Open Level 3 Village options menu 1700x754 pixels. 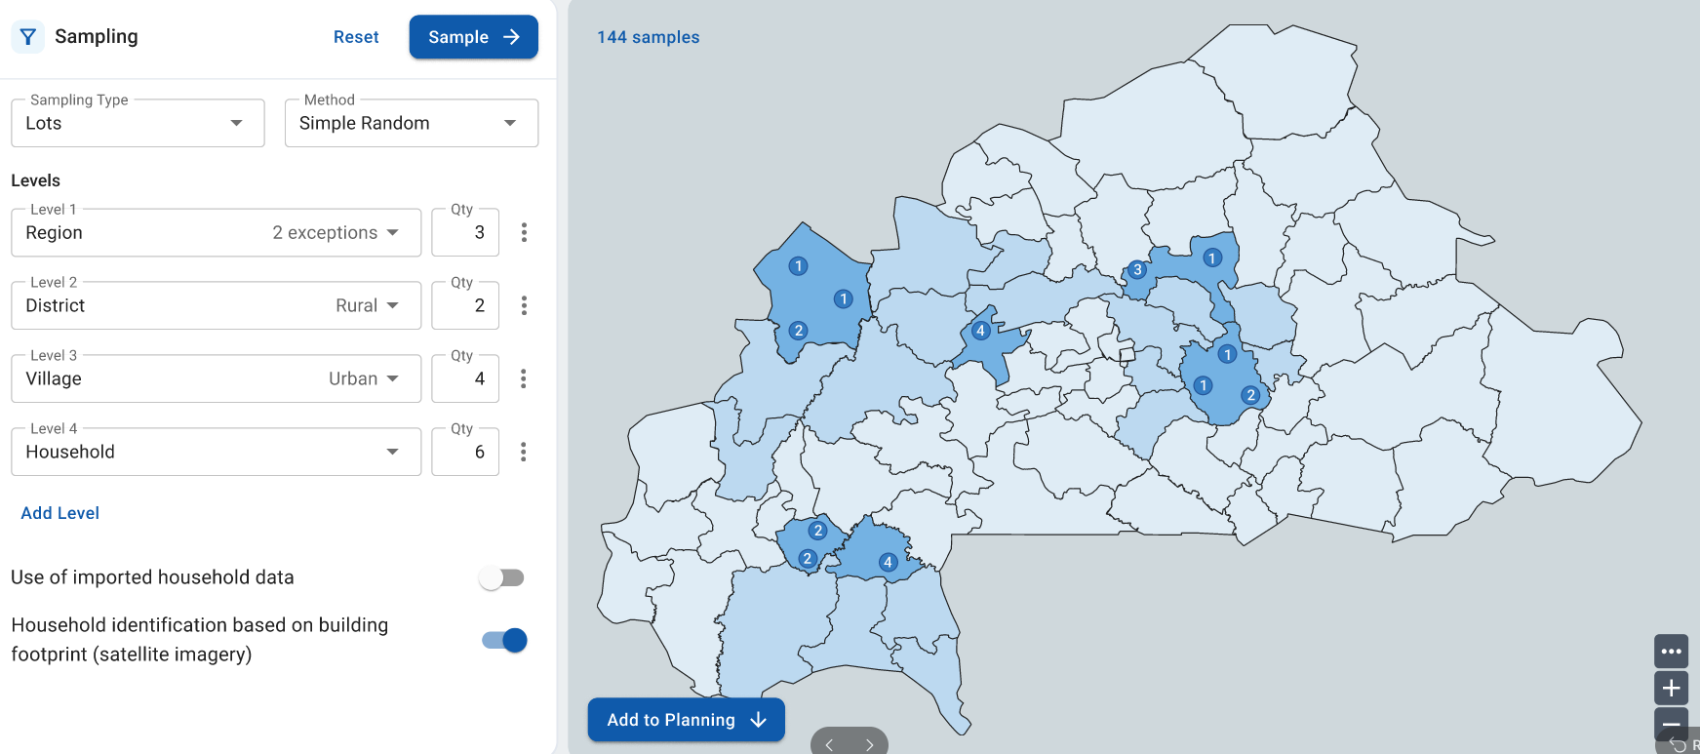[524, 378]
